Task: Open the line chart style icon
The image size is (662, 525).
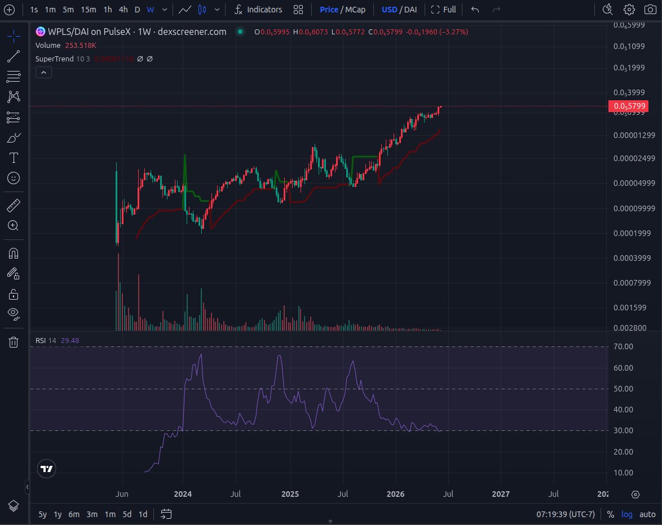Action: [184, 9]
